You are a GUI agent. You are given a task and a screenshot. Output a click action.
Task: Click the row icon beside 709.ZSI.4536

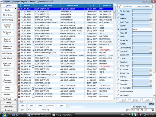click(x=19, y=36)
